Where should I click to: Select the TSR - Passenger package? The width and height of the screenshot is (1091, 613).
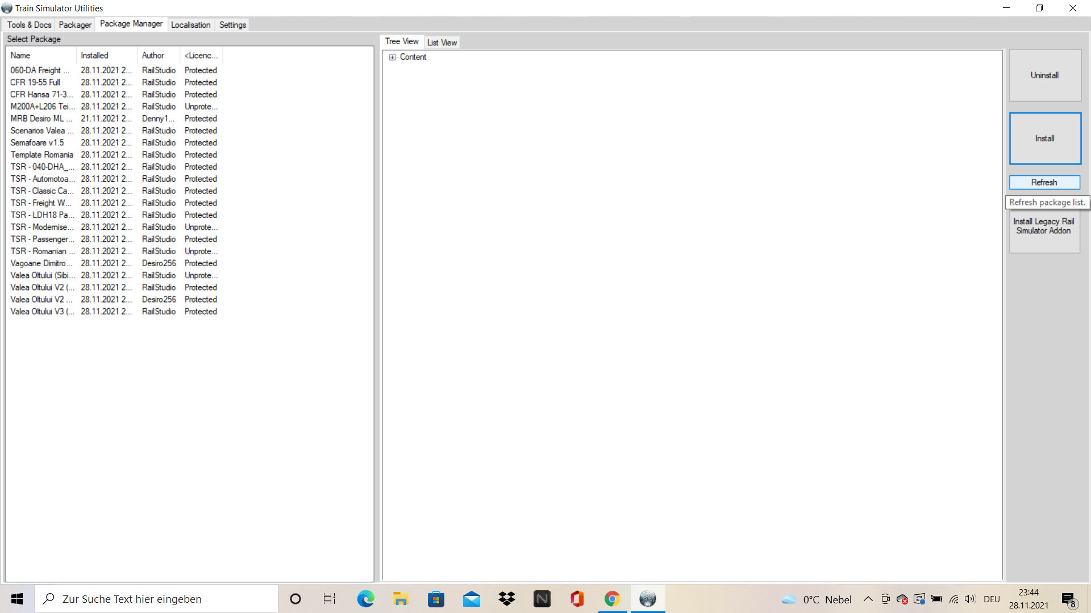coord(114,239)
